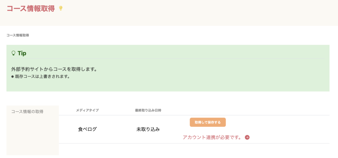
Task: Click the bold Tip heading text
Action: click(x=22, y=53)
